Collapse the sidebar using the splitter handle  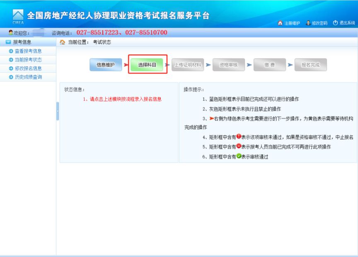(x=58, y=111)
